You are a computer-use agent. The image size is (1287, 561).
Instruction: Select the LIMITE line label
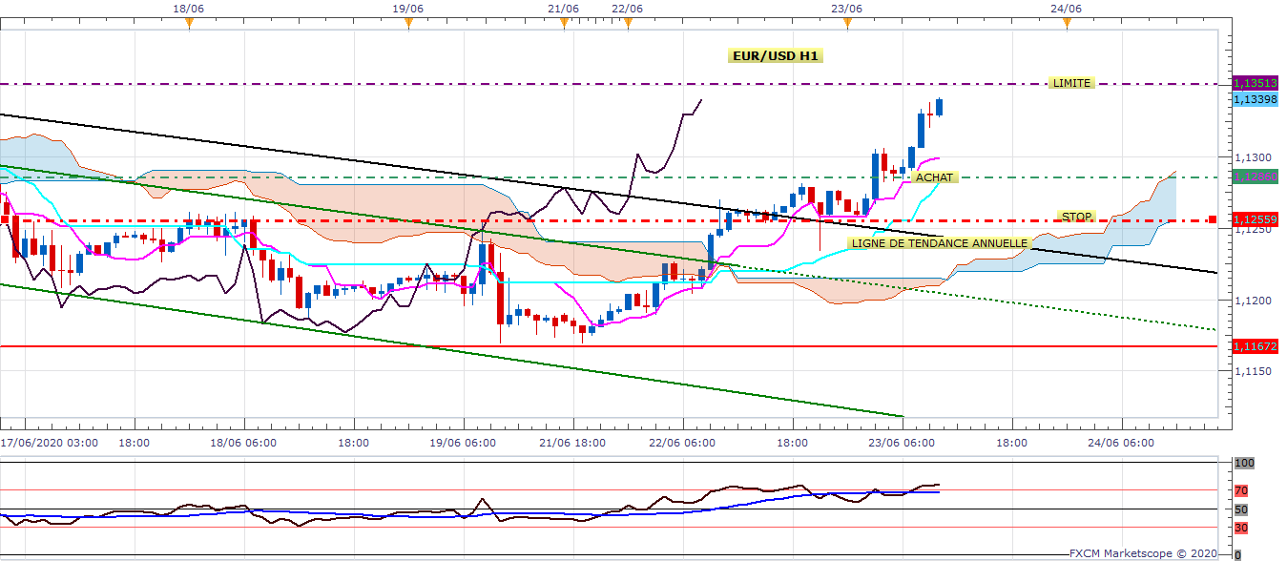(x=1070, y=83)
